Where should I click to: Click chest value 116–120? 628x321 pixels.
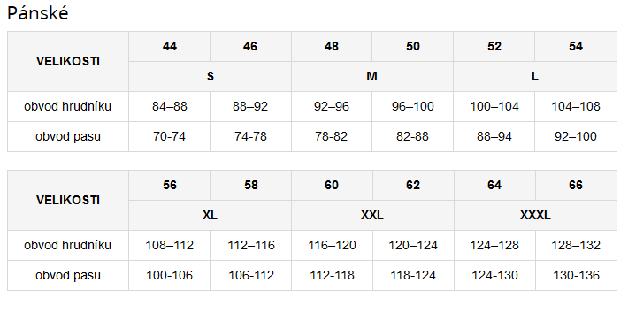point(332,245)
